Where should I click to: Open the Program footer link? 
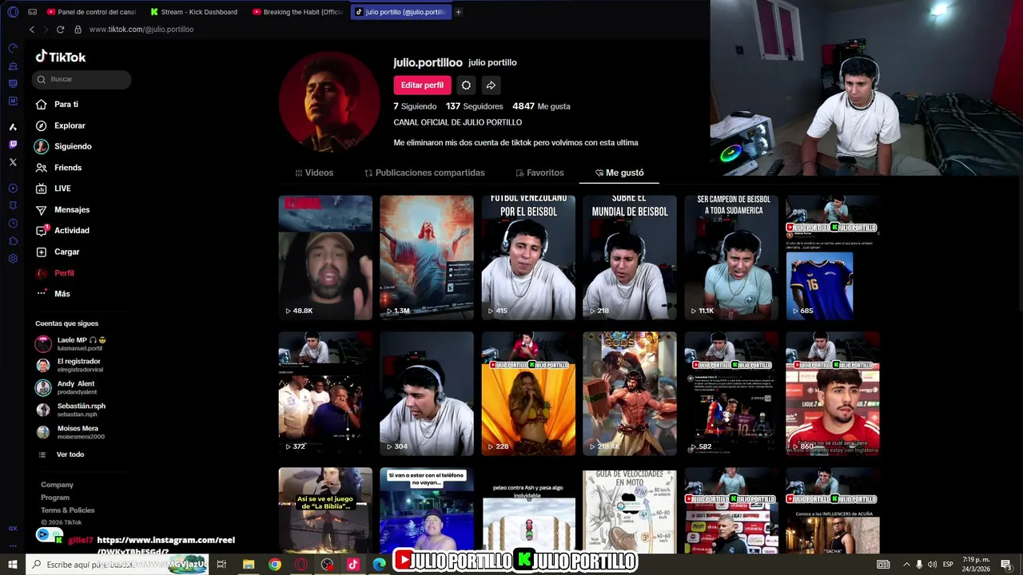55,498
